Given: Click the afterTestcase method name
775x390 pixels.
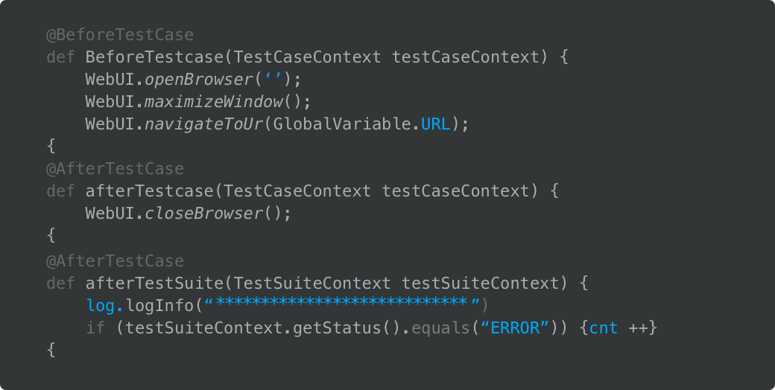Looking at the screenshot, I should coord(149,191).
